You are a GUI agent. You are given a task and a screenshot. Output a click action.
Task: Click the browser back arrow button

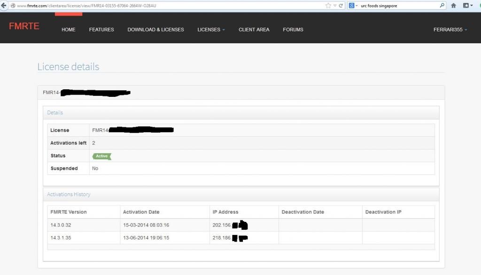coord(4,6)
